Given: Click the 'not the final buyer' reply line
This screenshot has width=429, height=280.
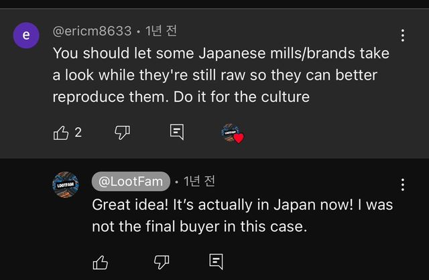Looking at the screenshot, I should click(x=199, y=226).
